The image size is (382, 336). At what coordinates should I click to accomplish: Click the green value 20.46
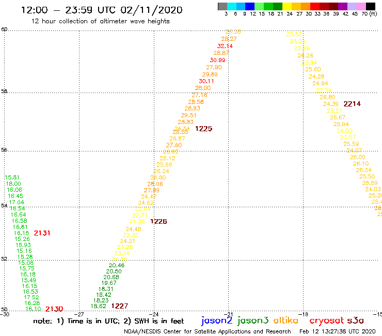click(x=117, y=266)
